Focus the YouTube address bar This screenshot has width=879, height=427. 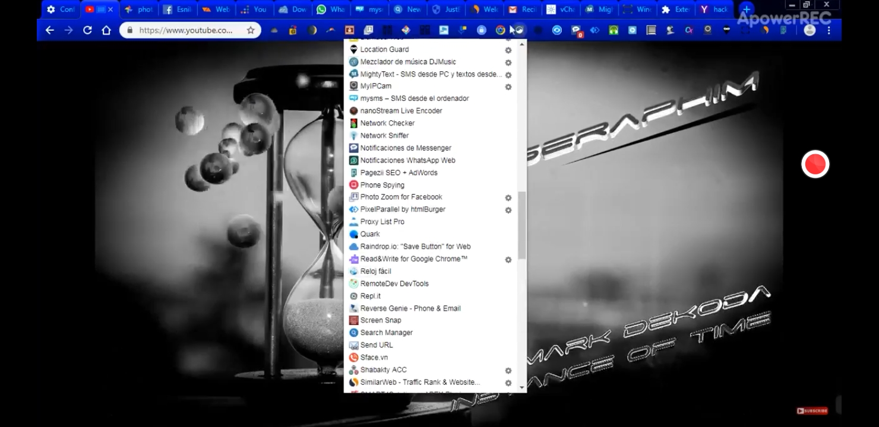pos(186,30)
